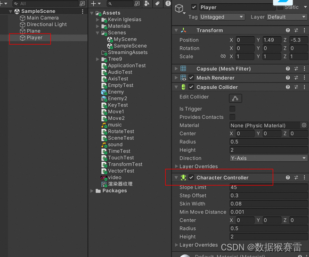Click Step Offset field 0.3

(268, 196)
